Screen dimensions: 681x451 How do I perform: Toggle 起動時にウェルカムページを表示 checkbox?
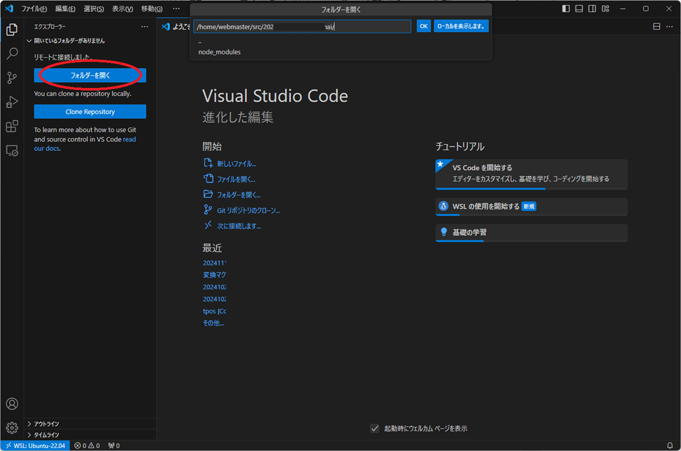coord(375,428)
